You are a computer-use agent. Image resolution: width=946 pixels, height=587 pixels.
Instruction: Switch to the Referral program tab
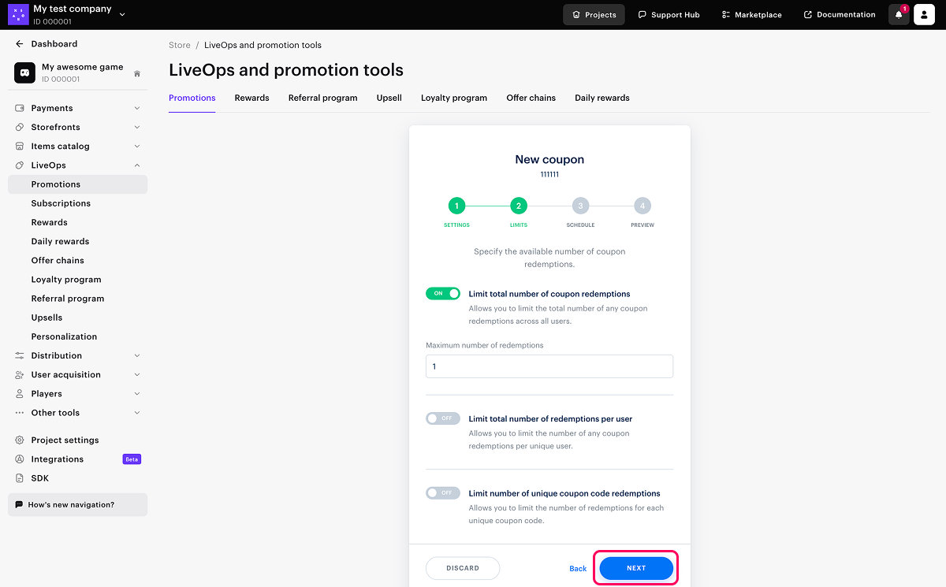322,98
